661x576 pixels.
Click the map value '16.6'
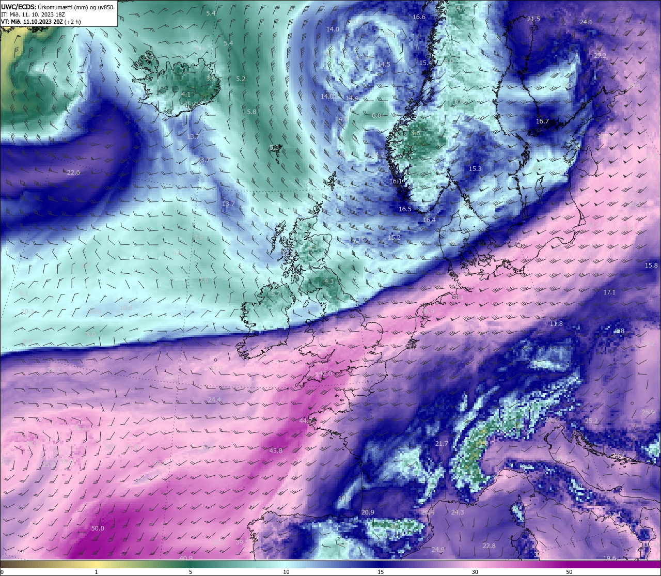tap(419, 17)
